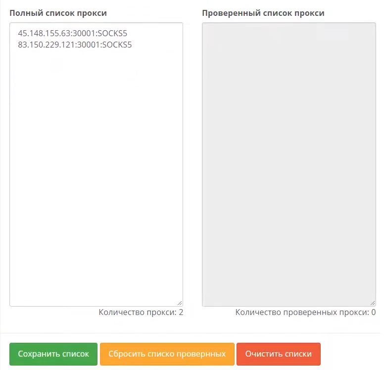The height and width of the screenshot is (370, 384).
Task: Click the horizontal divider above the buttons
Action: pyautogui.click(x=190, y=333)
